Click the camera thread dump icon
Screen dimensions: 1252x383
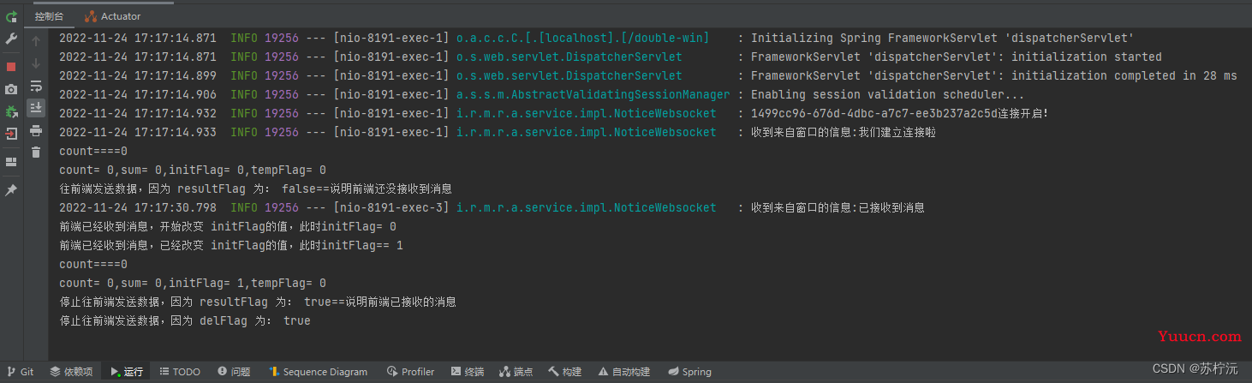[x=11, y=89]
